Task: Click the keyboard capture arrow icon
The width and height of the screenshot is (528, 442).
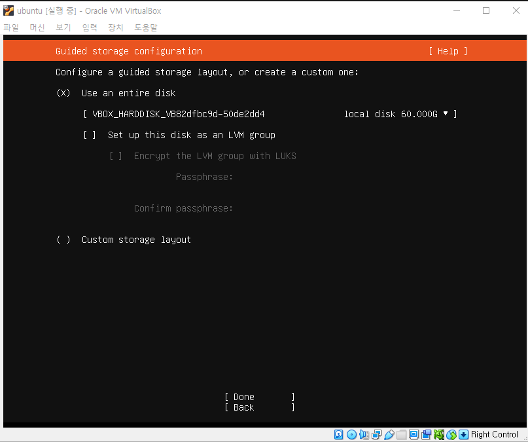Action: point(464,435)
